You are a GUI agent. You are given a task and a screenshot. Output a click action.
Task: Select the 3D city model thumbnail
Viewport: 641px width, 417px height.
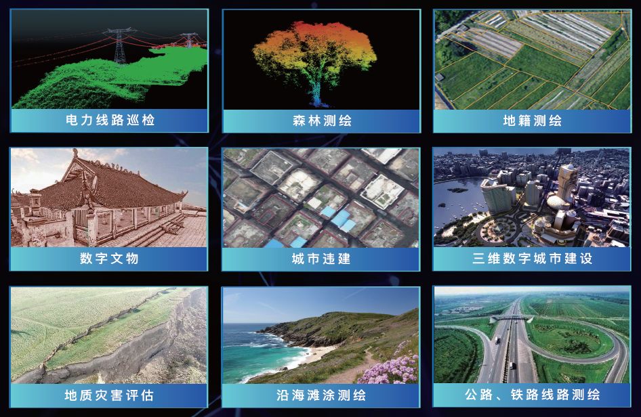pos(531,198)
